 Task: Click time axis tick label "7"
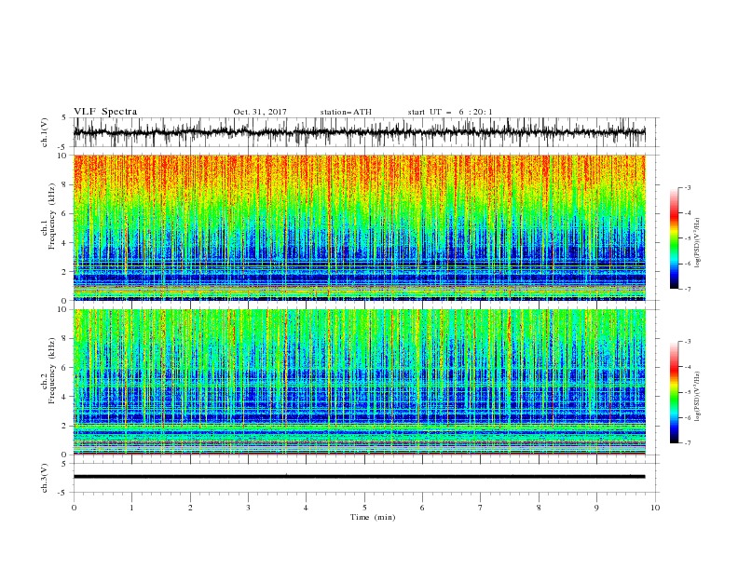481,508
